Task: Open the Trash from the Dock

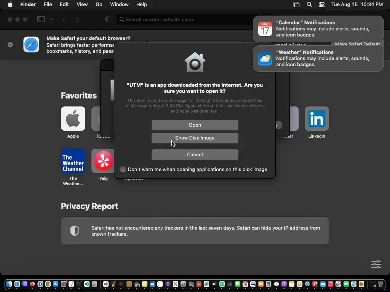Action: click(x=380, y=284)
